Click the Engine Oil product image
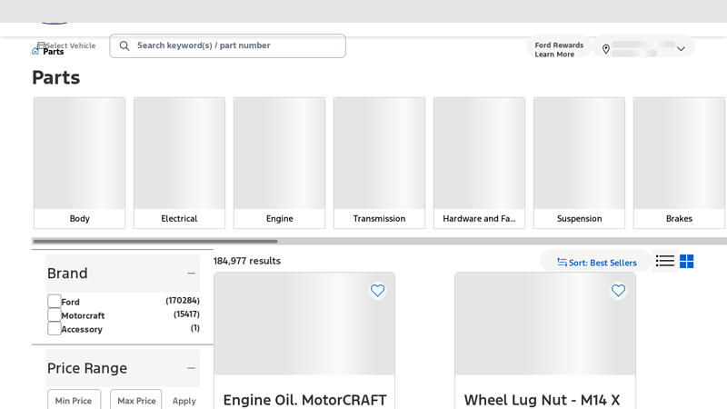The width and height of the screenshot is (727, 409). pos(304,324)
